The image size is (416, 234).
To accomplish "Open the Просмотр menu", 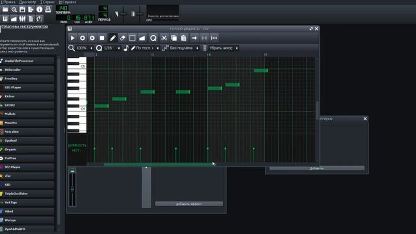I will click(x=27, y=2).
